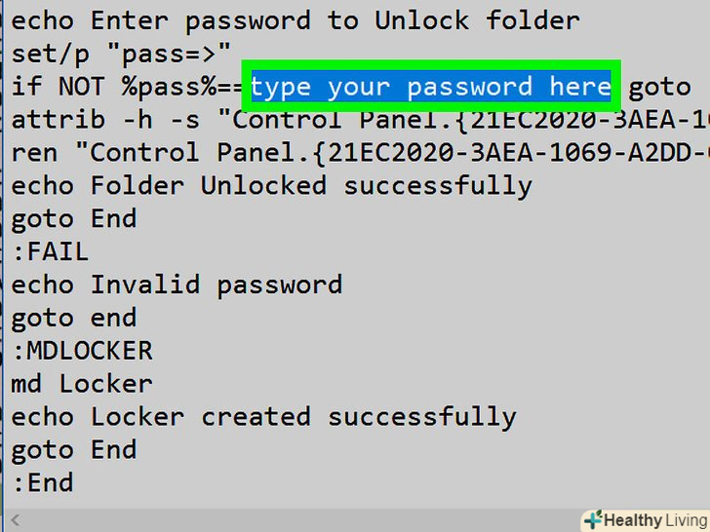
Task: Click the horizontal scrollbar left arrow
Action: [x=14, y=520]
